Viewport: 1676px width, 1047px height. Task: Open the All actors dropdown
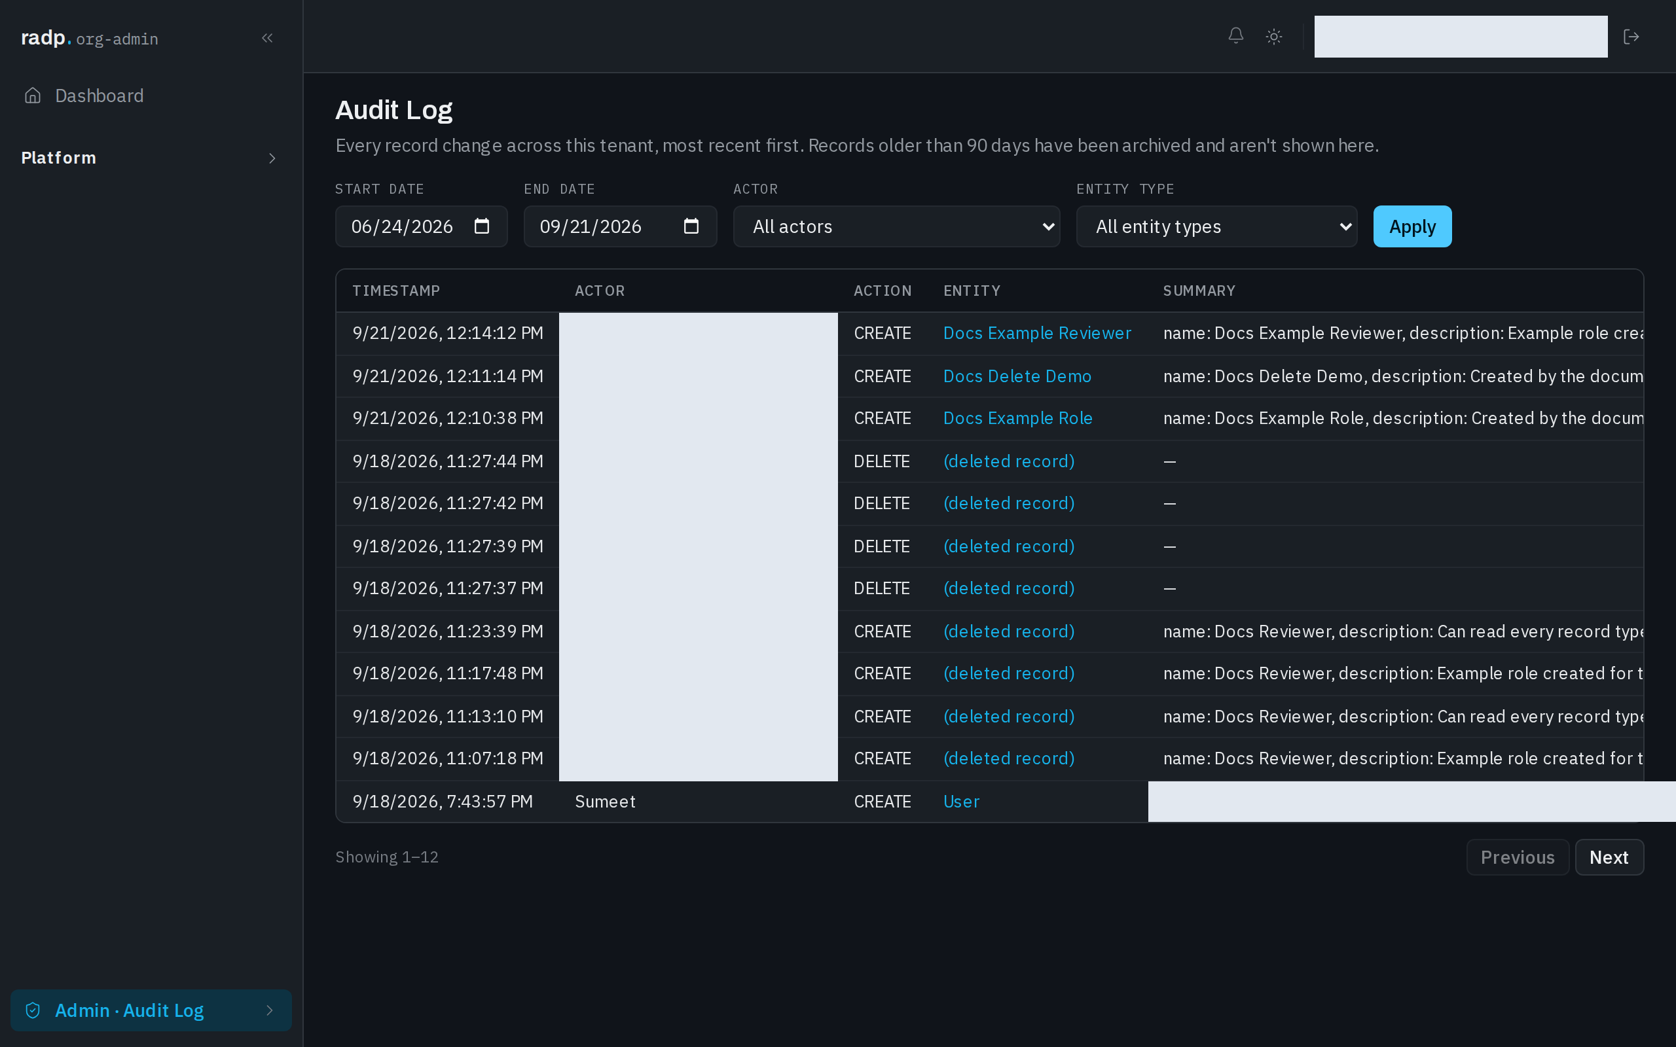point(896,226)
